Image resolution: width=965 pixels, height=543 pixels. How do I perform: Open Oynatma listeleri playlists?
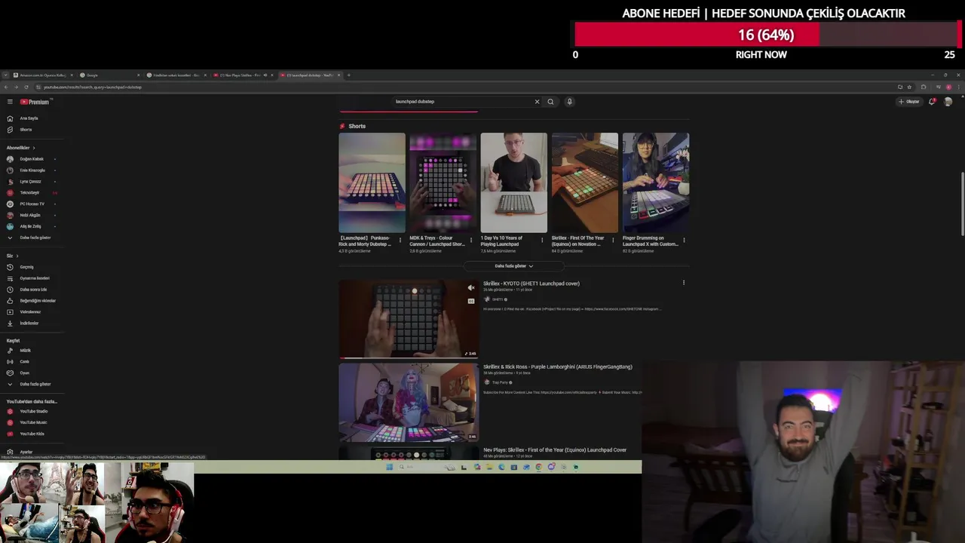tap(34, 278)
